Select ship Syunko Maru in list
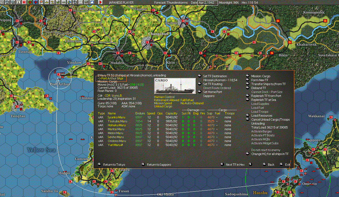This screenshot has width=339, height=197. coord(117,117)
